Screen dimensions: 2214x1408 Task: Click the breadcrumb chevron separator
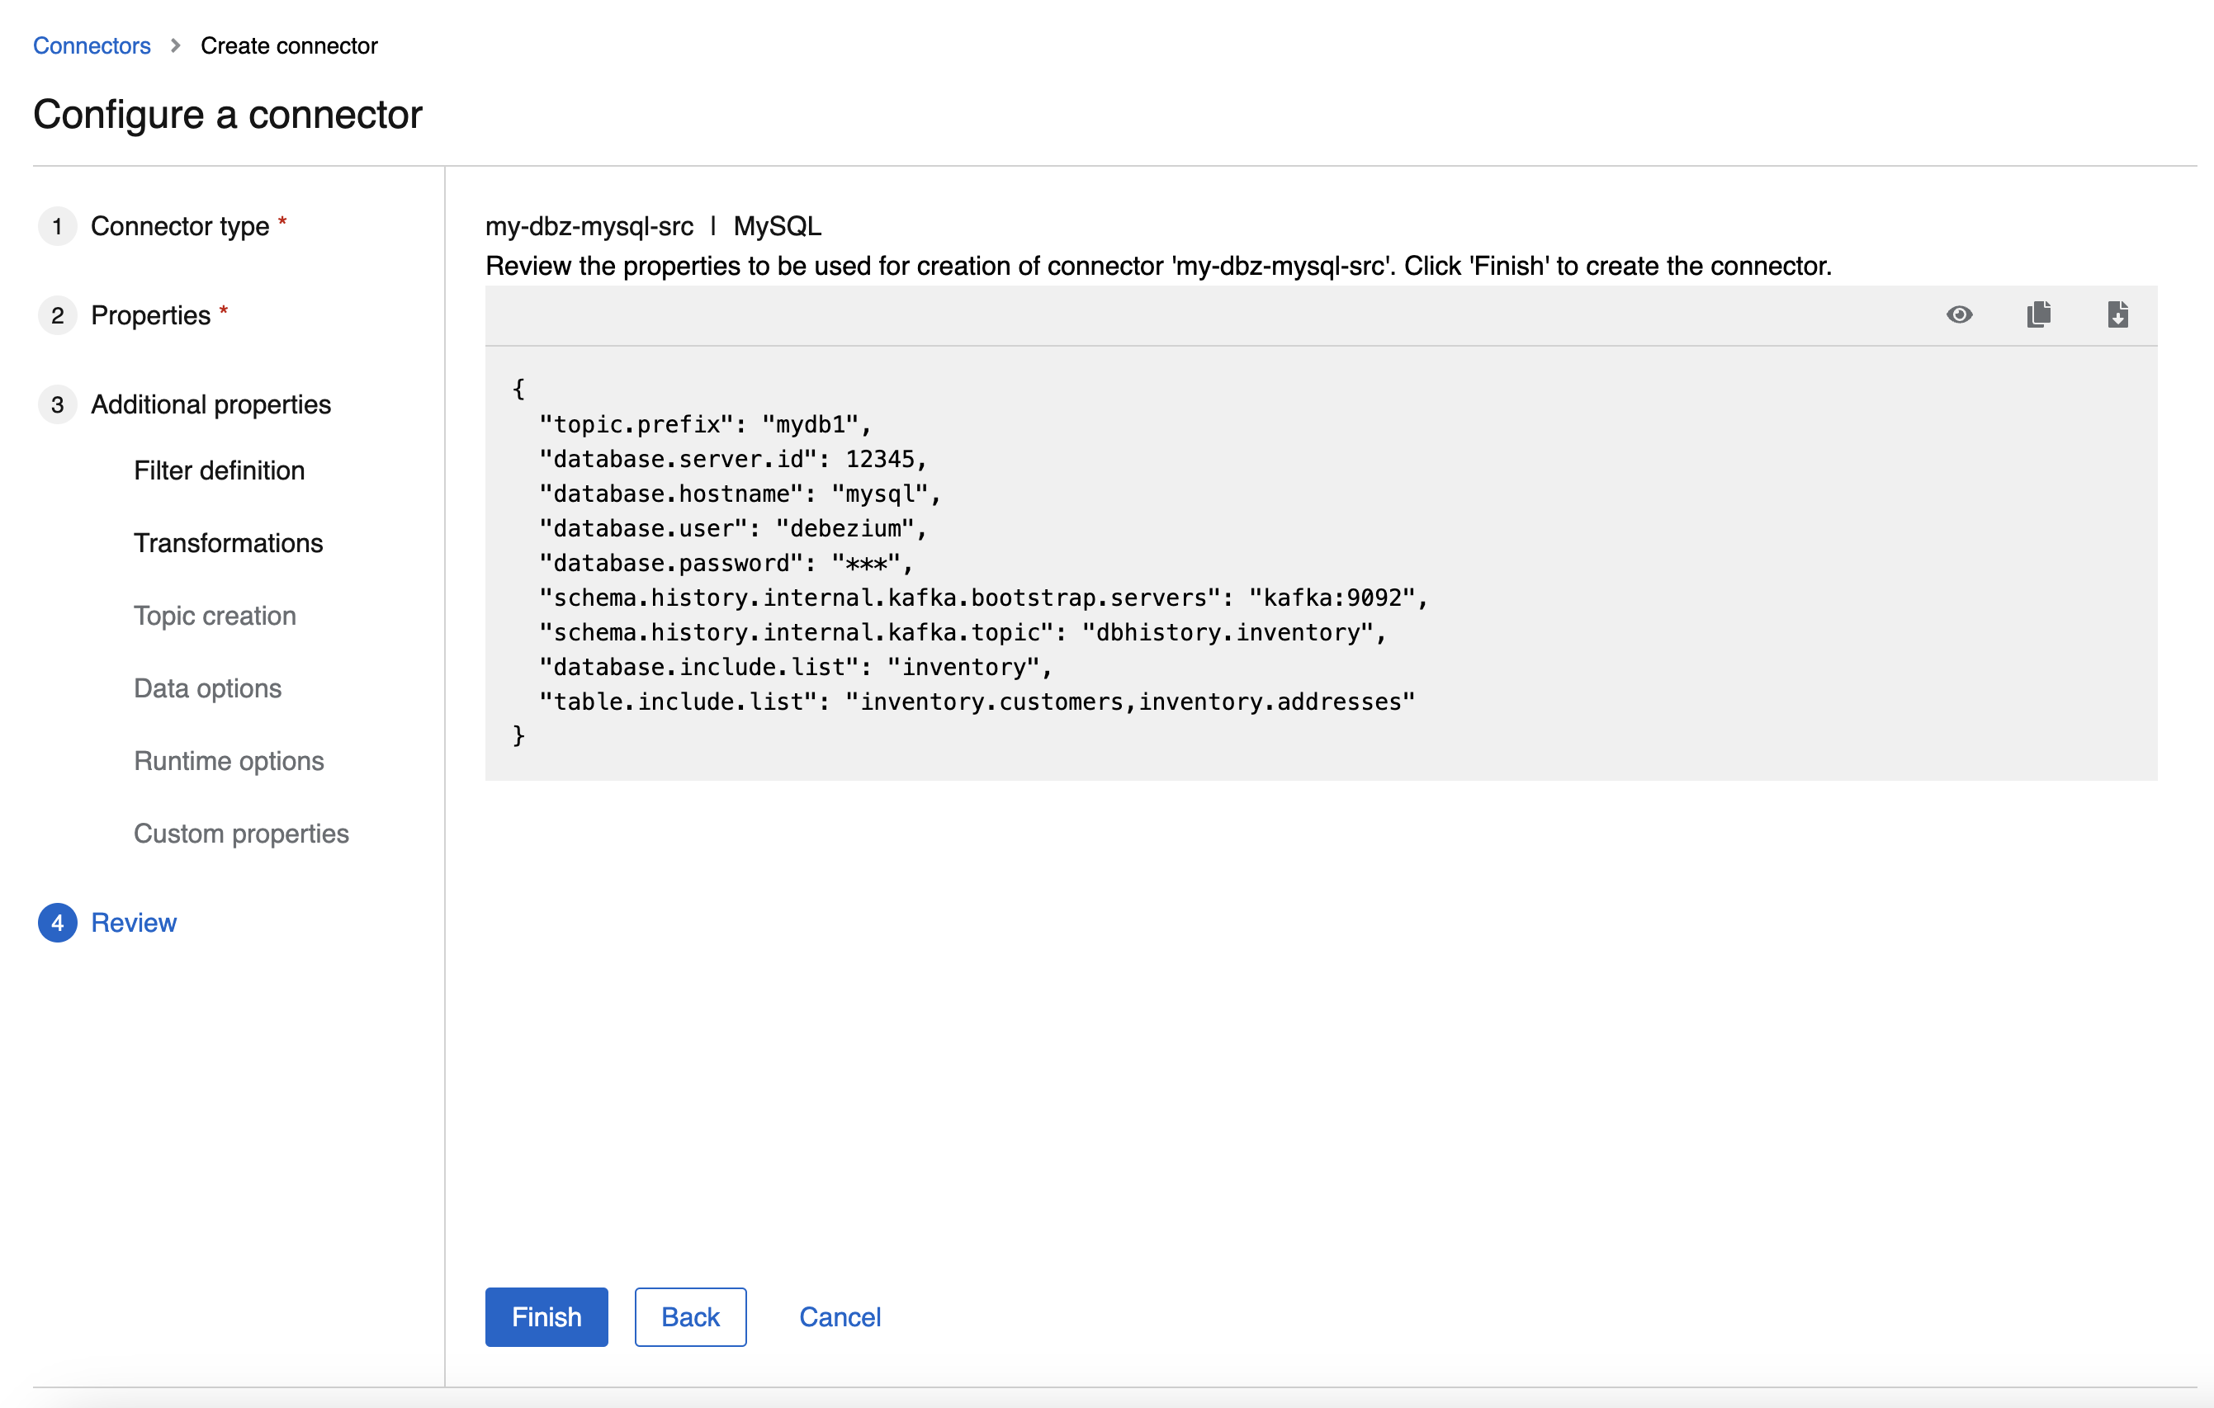[175, 46]
